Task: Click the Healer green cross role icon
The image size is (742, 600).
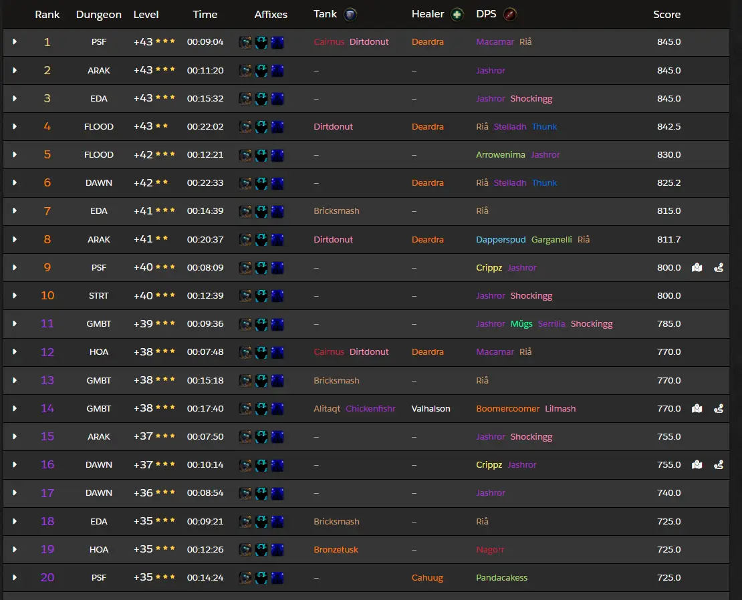Action: click(x=457, y=15)
